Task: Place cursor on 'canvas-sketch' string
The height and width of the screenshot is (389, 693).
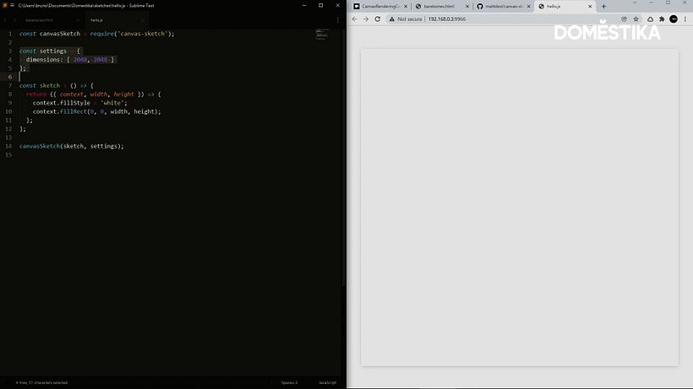Action: tap(142, 34)
